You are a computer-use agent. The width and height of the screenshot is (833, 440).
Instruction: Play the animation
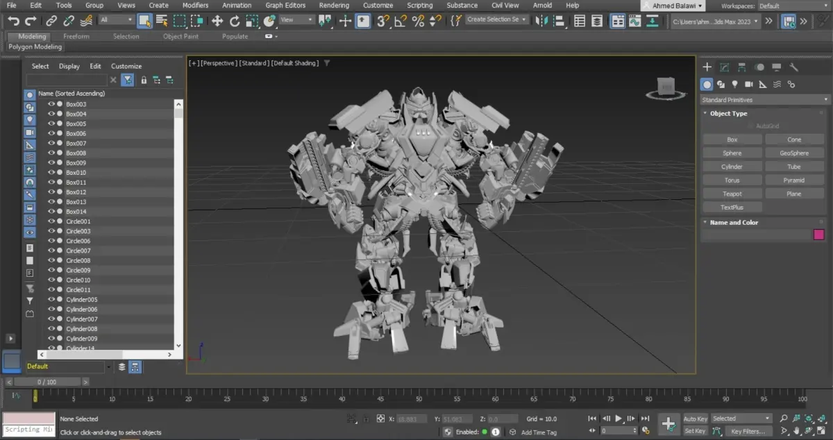(x=619, y=418)
